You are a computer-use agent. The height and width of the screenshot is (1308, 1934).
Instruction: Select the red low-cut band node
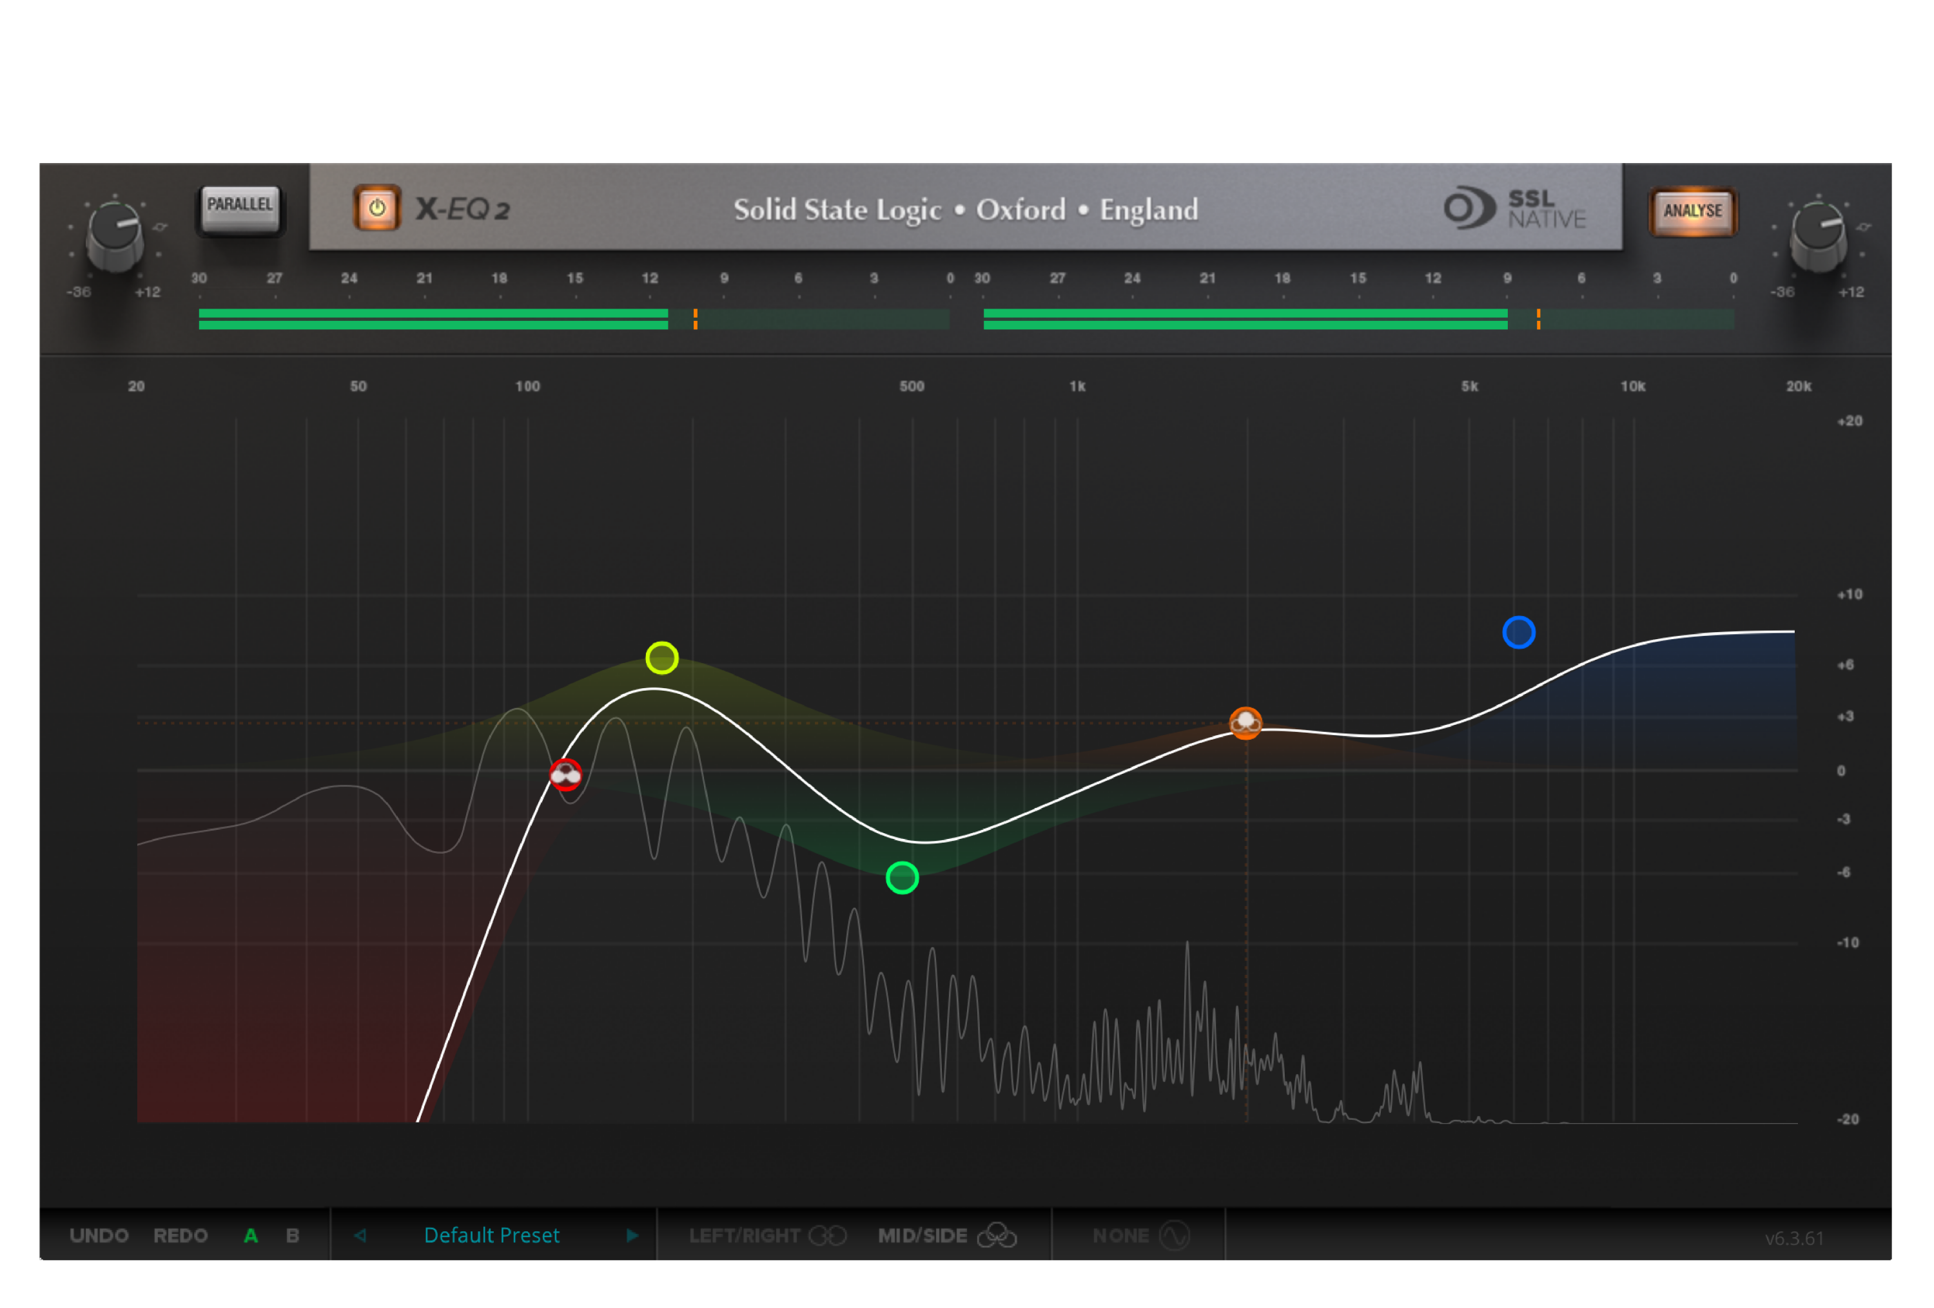pyautogui.click(x=567, y=773)
